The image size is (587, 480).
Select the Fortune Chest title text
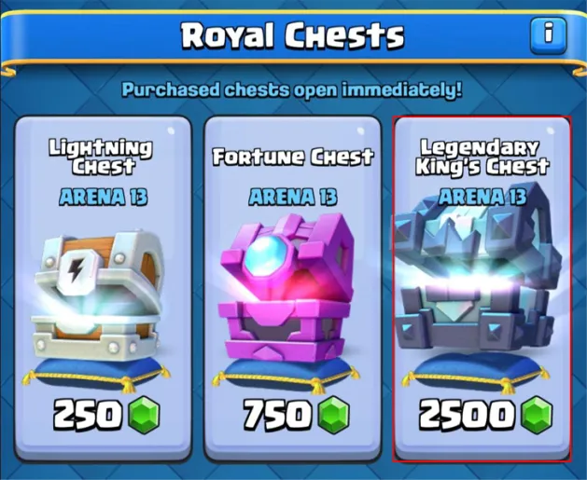pos(293,157)
